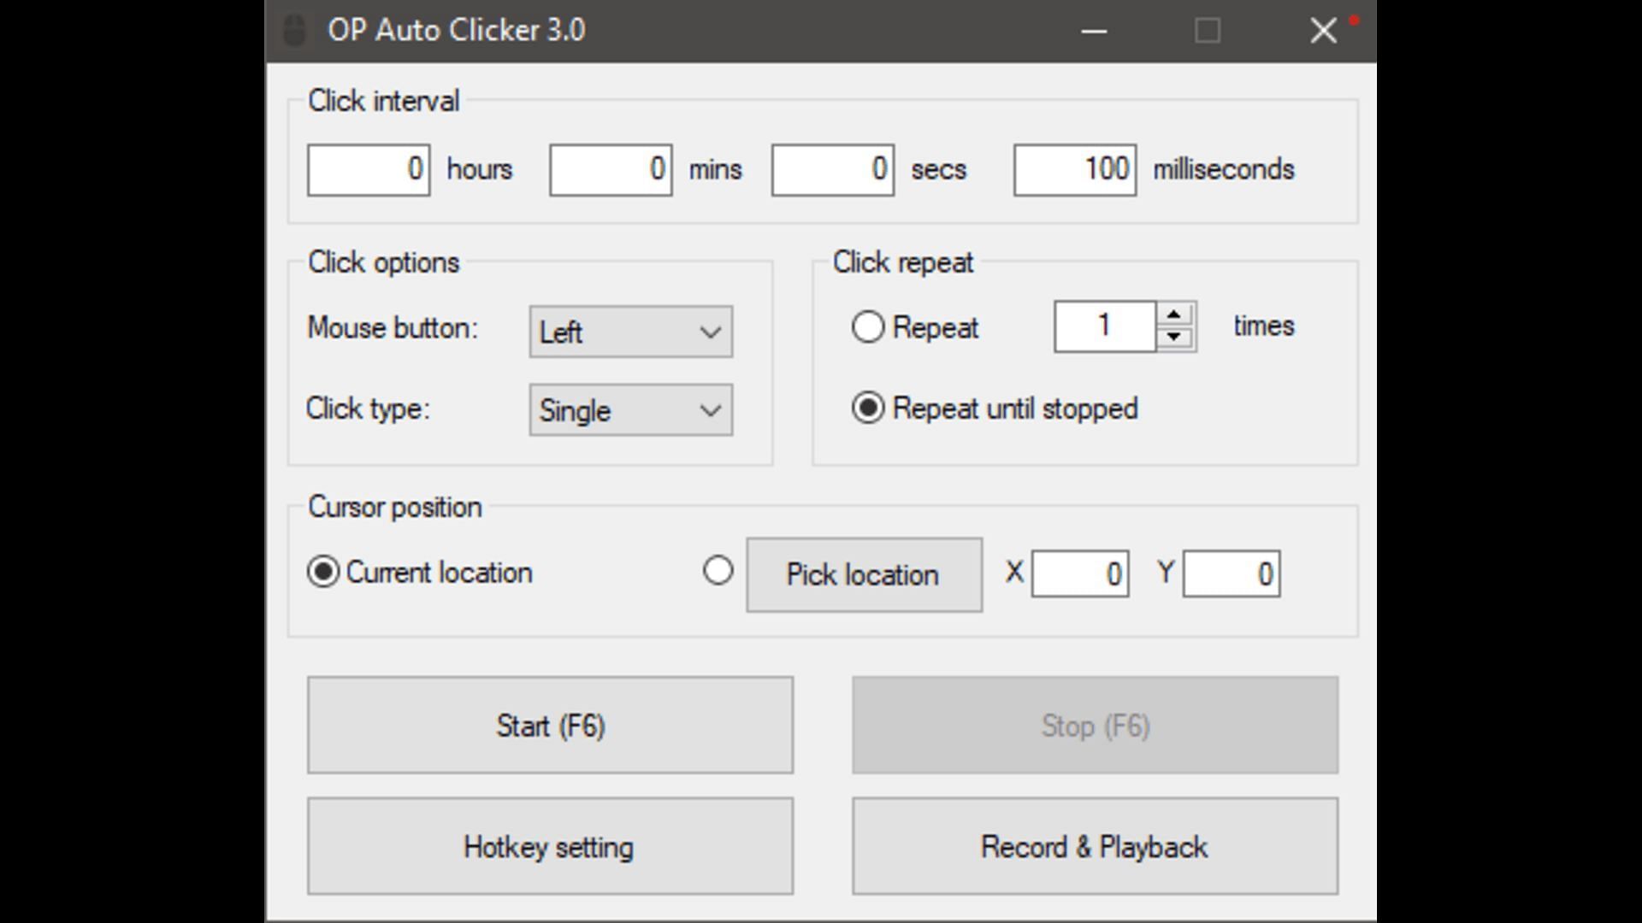Open the Mouse button dropdown

point(631,332)
